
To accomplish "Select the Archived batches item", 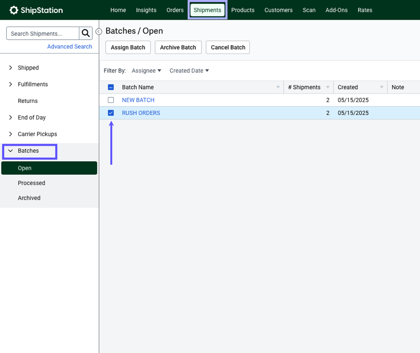I will click(x=29, y=198).
